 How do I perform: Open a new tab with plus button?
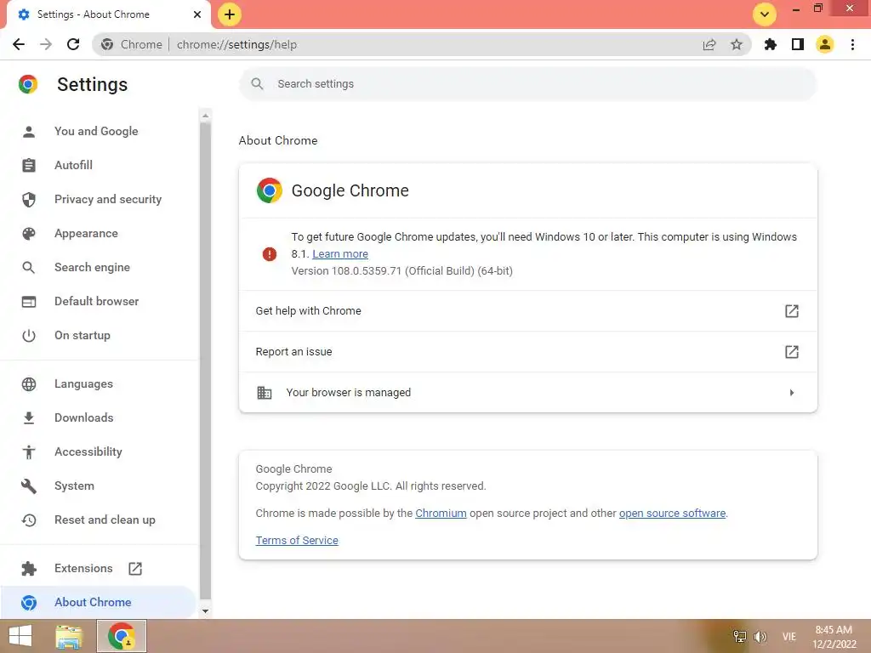(230, 14)
